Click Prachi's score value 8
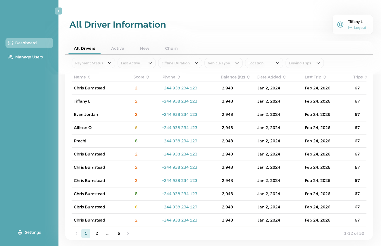The width and height of the screenshot is (381, 246). 136,141
